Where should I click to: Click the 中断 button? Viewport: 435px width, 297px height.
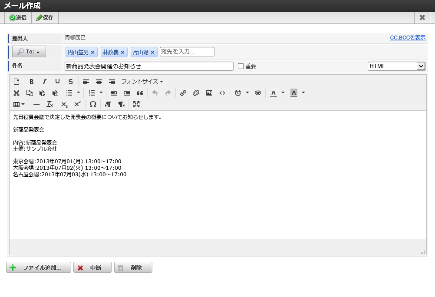92,267
